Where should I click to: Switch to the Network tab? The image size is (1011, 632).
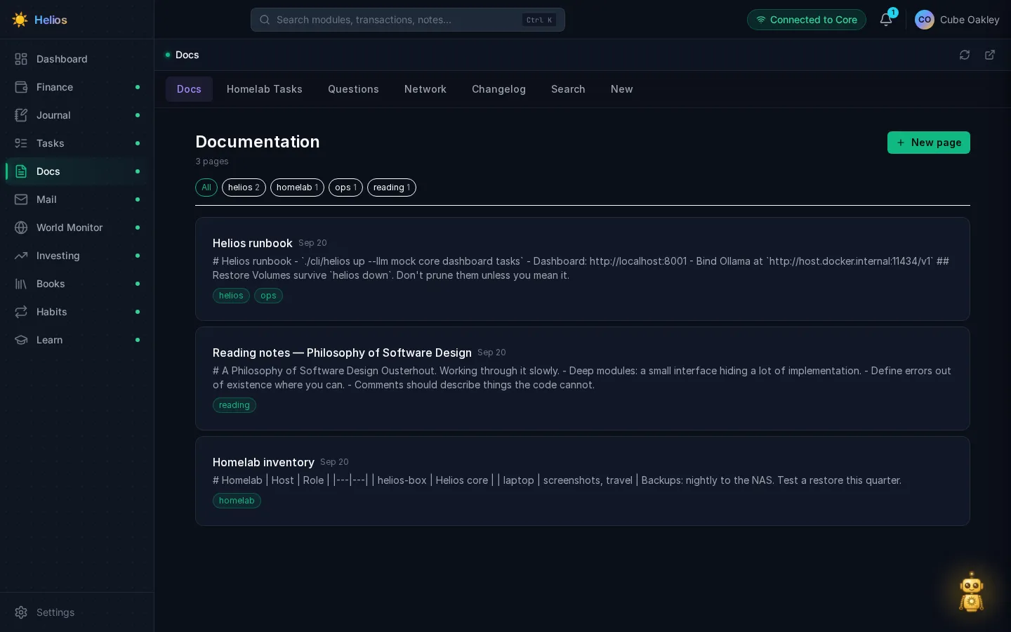pos(425,89)
